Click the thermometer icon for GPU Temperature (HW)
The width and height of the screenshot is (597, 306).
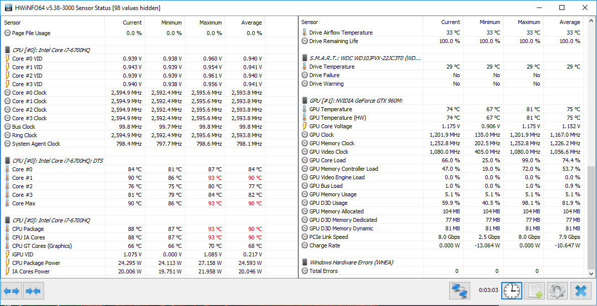click(305, 118)
